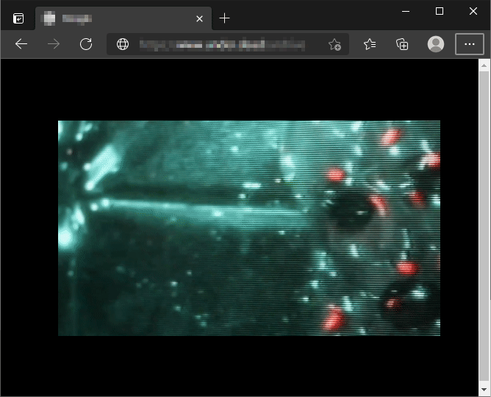Add this page to favorites with the star-plus icon
Image resolution: width=491 pixels, height=397 pixels.
(334, 44)
